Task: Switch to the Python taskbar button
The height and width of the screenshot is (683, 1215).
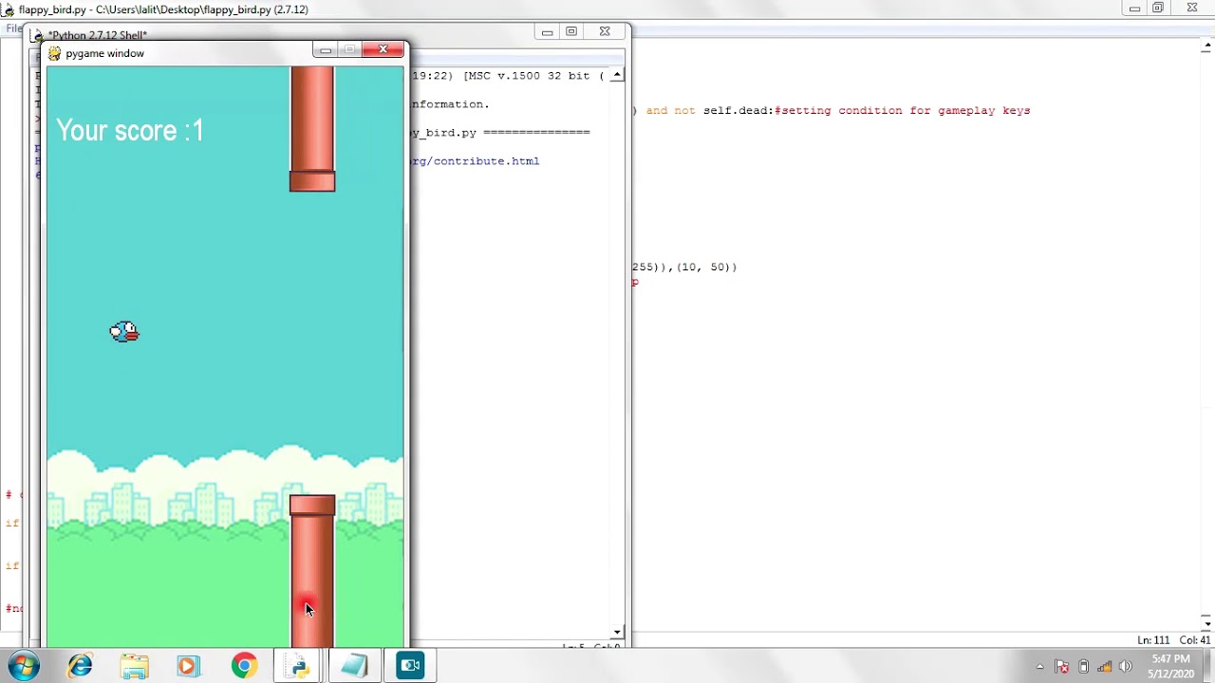Action: pos(299,666)
